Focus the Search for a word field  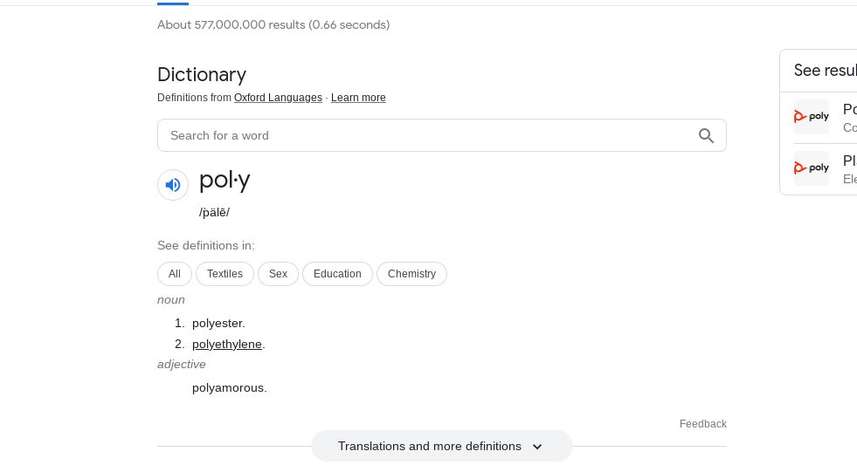tap(428, 135)
